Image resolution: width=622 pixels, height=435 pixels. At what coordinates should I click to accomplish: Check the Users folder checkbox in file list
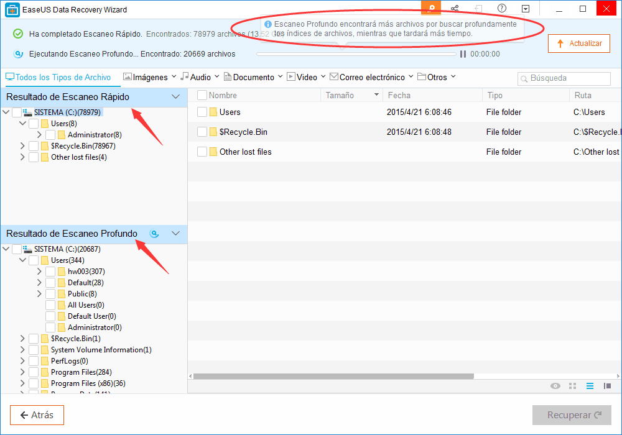coord(202,112)
